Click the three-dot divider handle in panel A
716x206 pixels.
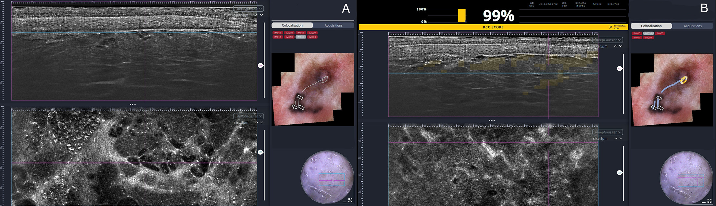tap(133, 104)
